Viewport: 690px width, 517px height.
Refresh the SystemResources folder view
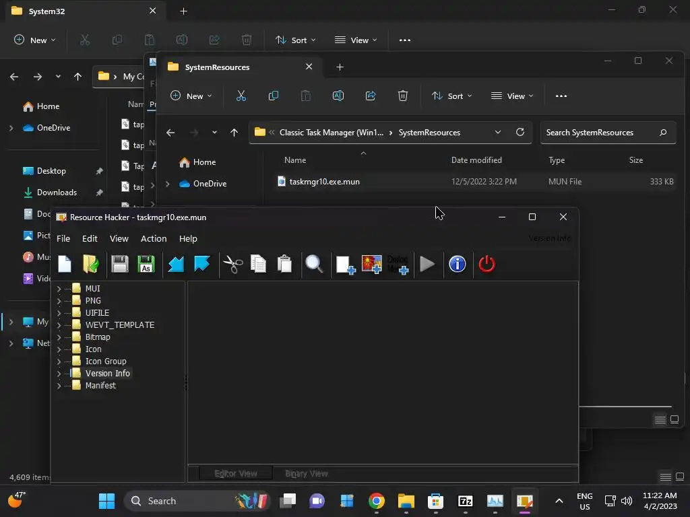point(520,133)
